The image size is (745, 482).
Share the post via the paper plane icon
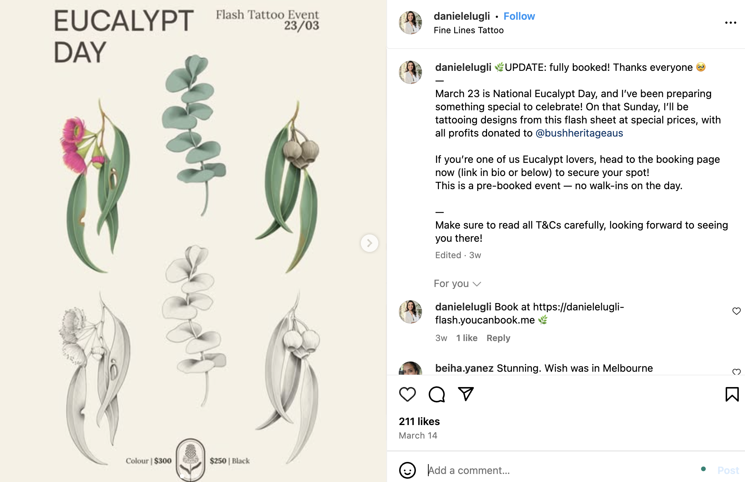point(466,394)
